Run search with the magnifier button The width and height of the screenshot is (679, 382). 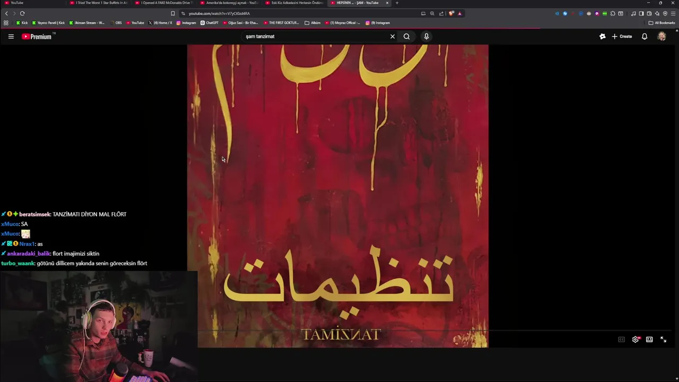[x=406, y=37]
